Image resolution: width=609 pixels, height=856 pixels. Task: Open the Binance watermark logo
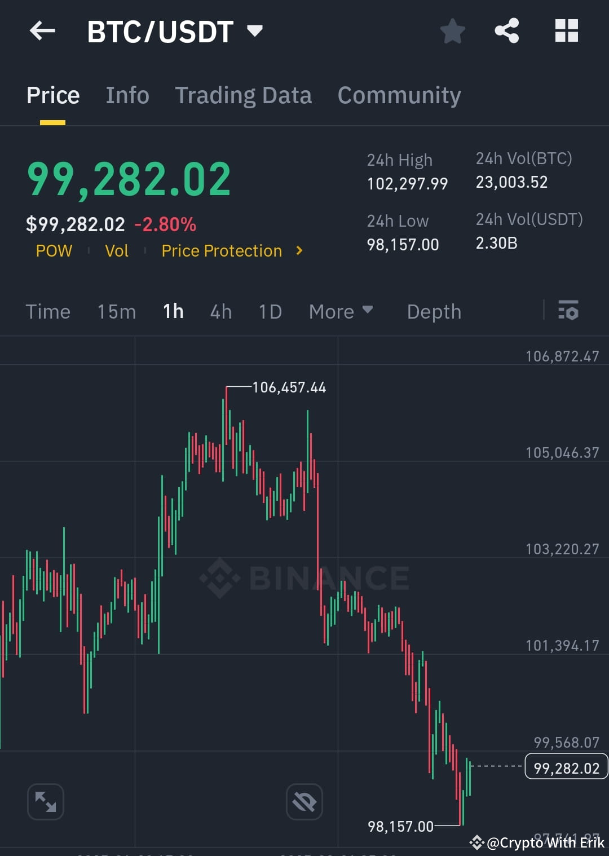pyautogui.click(x=304, y=577)
